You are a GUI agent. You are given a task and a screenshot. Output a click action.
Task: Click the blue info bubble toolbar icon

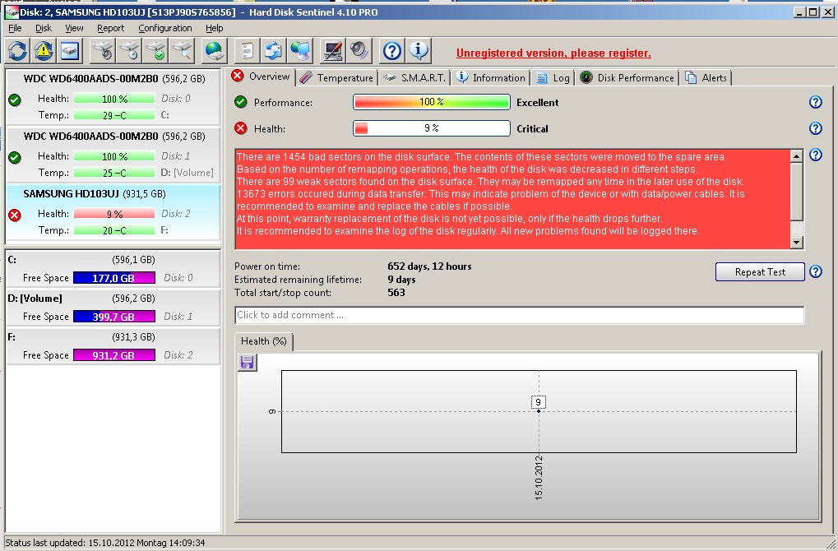click(419, 51)
